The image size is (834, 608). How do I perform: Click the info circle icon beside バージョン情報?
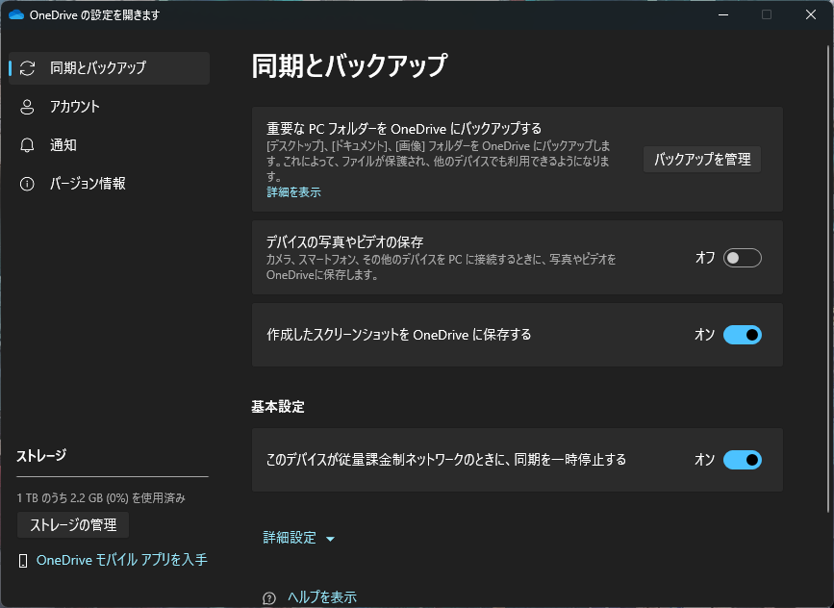(x=27, y=184)
